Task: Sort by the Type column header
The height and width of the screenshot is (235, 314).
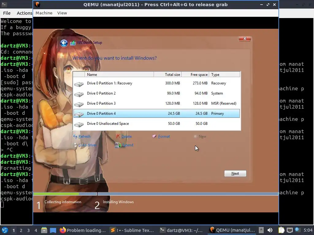Action: click(x=224, y=75)
